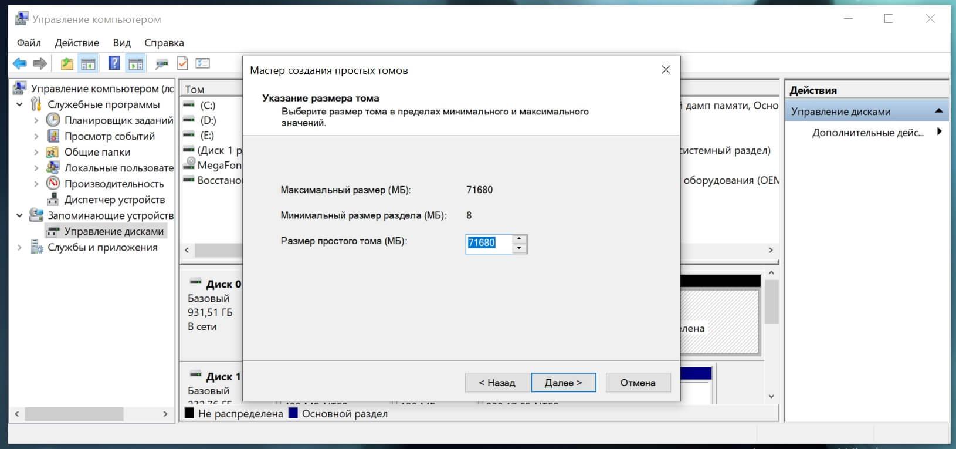Open the Файл menu
This screenshot has height=449, width=956.
coord(29,43)
